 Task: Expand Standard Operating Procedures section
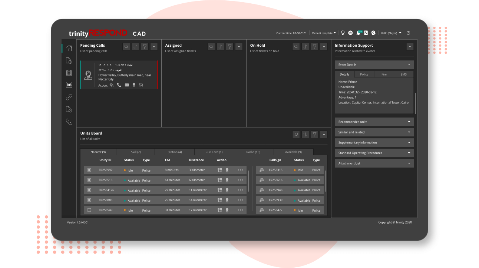374,153
